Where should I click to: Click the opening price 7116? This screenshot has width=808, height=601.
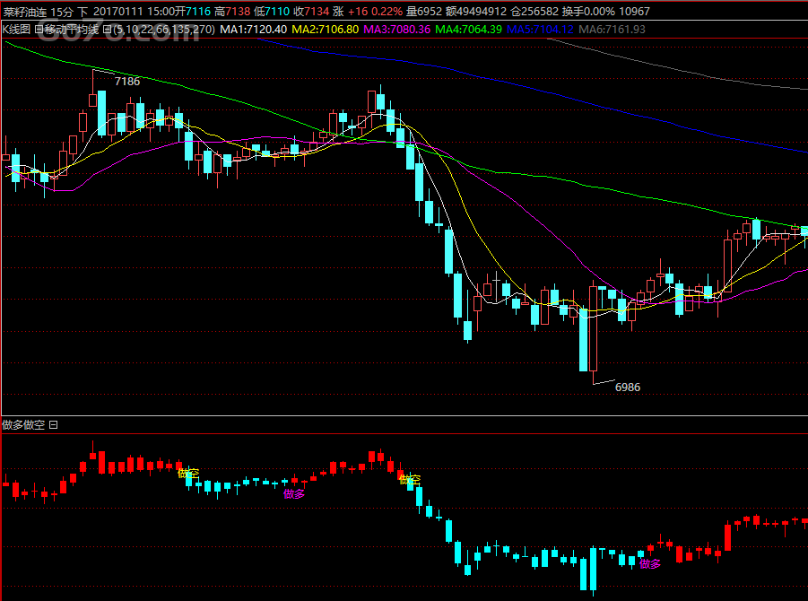[198, 12]
